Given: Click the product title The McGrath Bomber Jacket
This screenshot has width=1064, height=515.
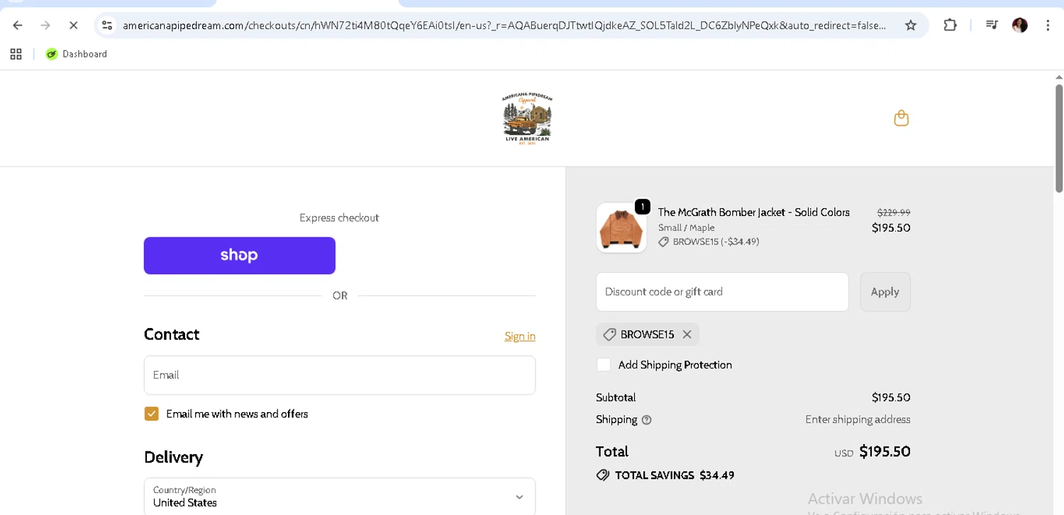Looking at the screenshot, I should coord(753,213).
